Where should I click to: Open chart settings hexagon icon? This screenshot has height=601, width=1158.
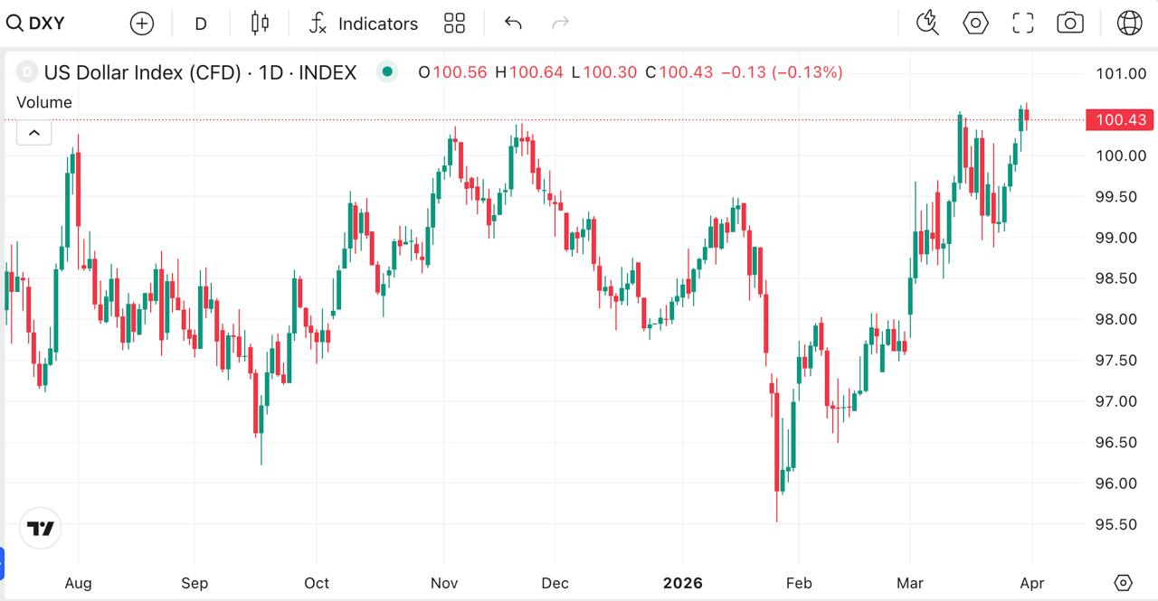(x=975, y=23)
